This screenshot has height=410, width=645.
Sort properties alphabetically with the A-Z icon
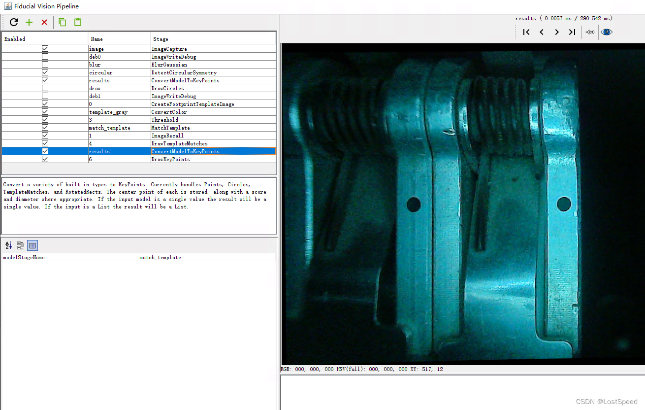point(8,245)
